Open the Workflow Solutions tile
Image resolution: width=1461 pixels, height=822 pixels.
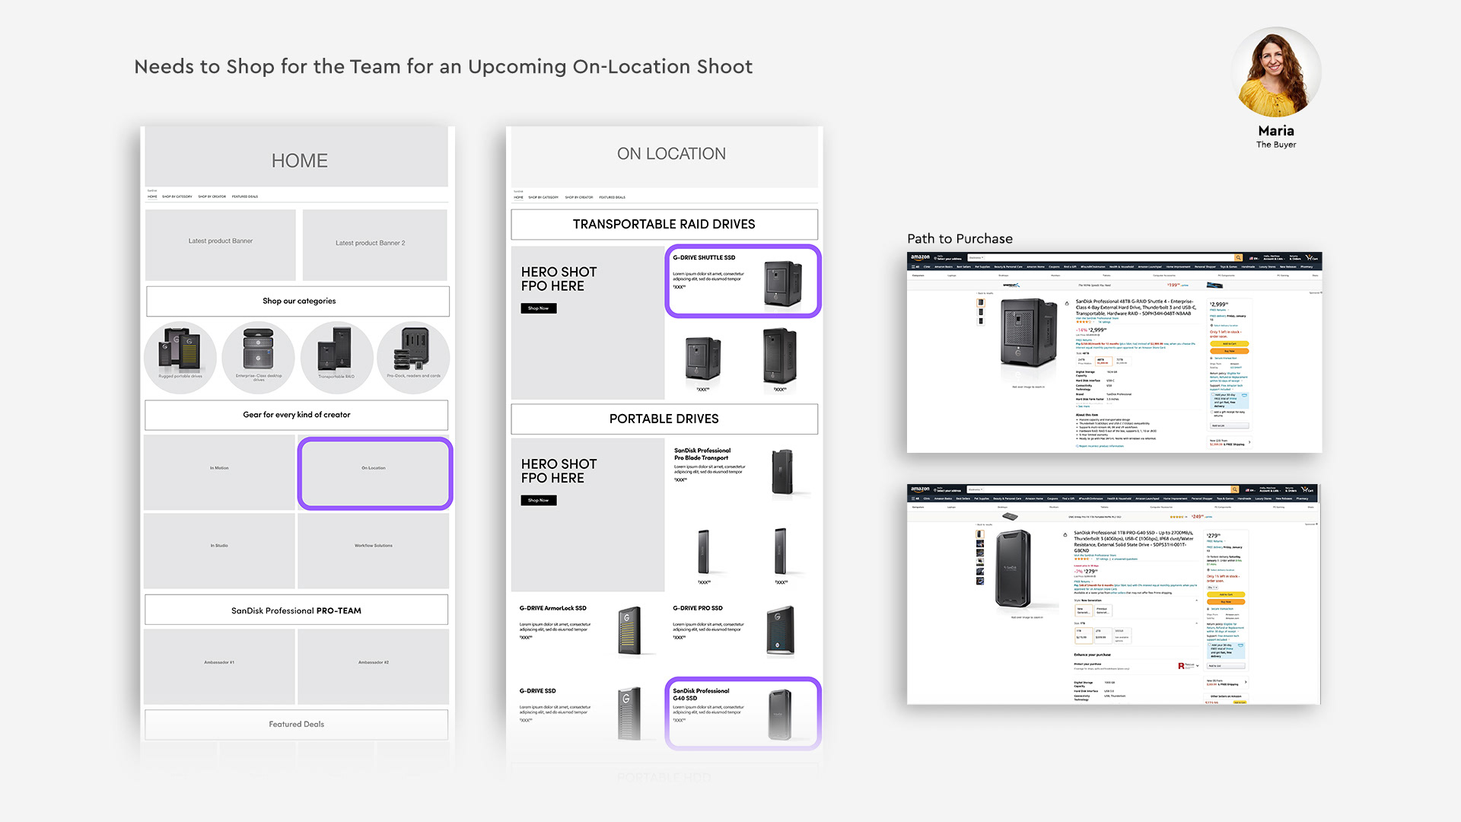tap(374, 550)
